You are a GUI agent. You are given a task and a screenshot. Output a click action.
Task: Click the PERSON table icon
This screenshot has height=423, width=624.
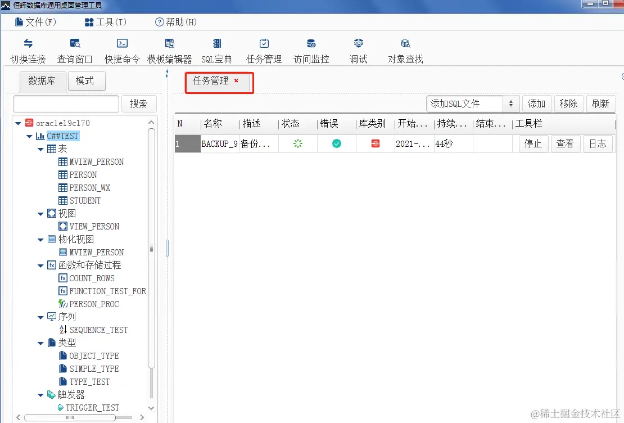pyautogui.click(x=63, y=174)
